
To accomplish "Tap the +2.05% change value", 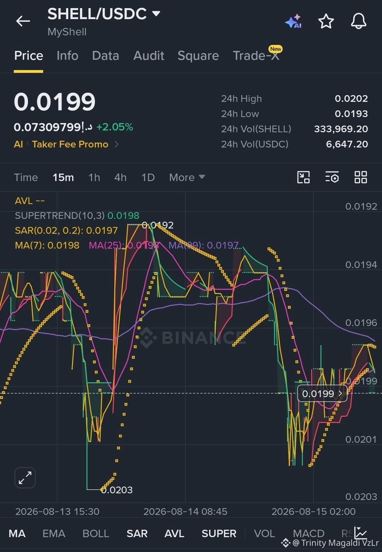I will (x=115, y=127).
